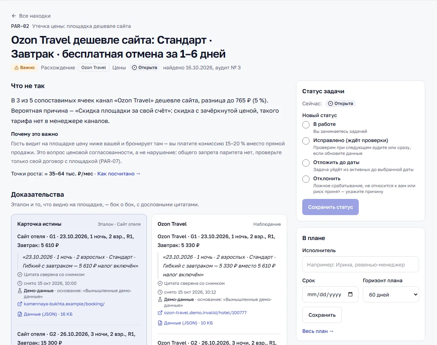Click the status icon in header 'Открыта' badge
Screen dimensions: 437x345
(134, 68)
